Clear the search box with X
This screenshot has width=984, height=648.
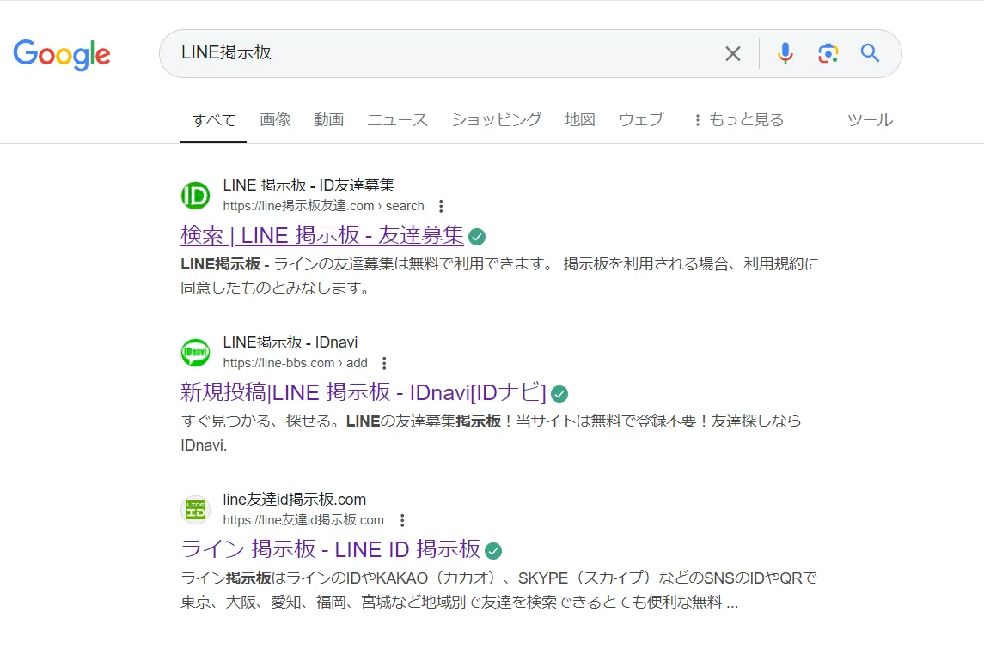pyautogui.click(x=732, y=54)
